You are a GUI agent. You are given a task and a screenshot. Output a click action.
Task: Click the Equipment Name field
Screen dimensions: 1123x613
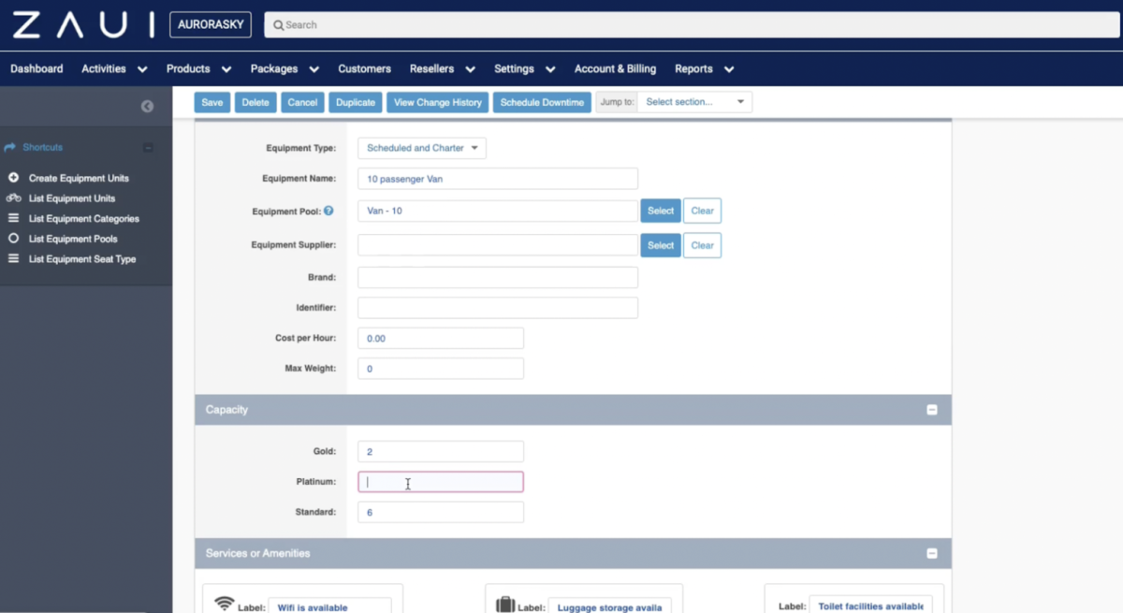(x=498, y=179)
